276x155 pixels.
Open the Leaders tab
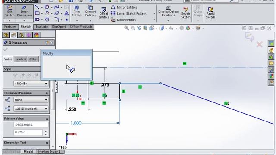(x=21, y=59)
